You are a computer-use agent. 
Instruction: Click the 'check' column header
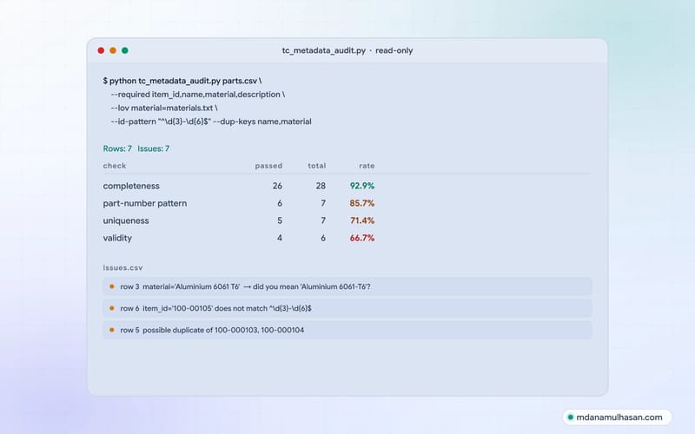pyautogui.click(x=115, y=166)
